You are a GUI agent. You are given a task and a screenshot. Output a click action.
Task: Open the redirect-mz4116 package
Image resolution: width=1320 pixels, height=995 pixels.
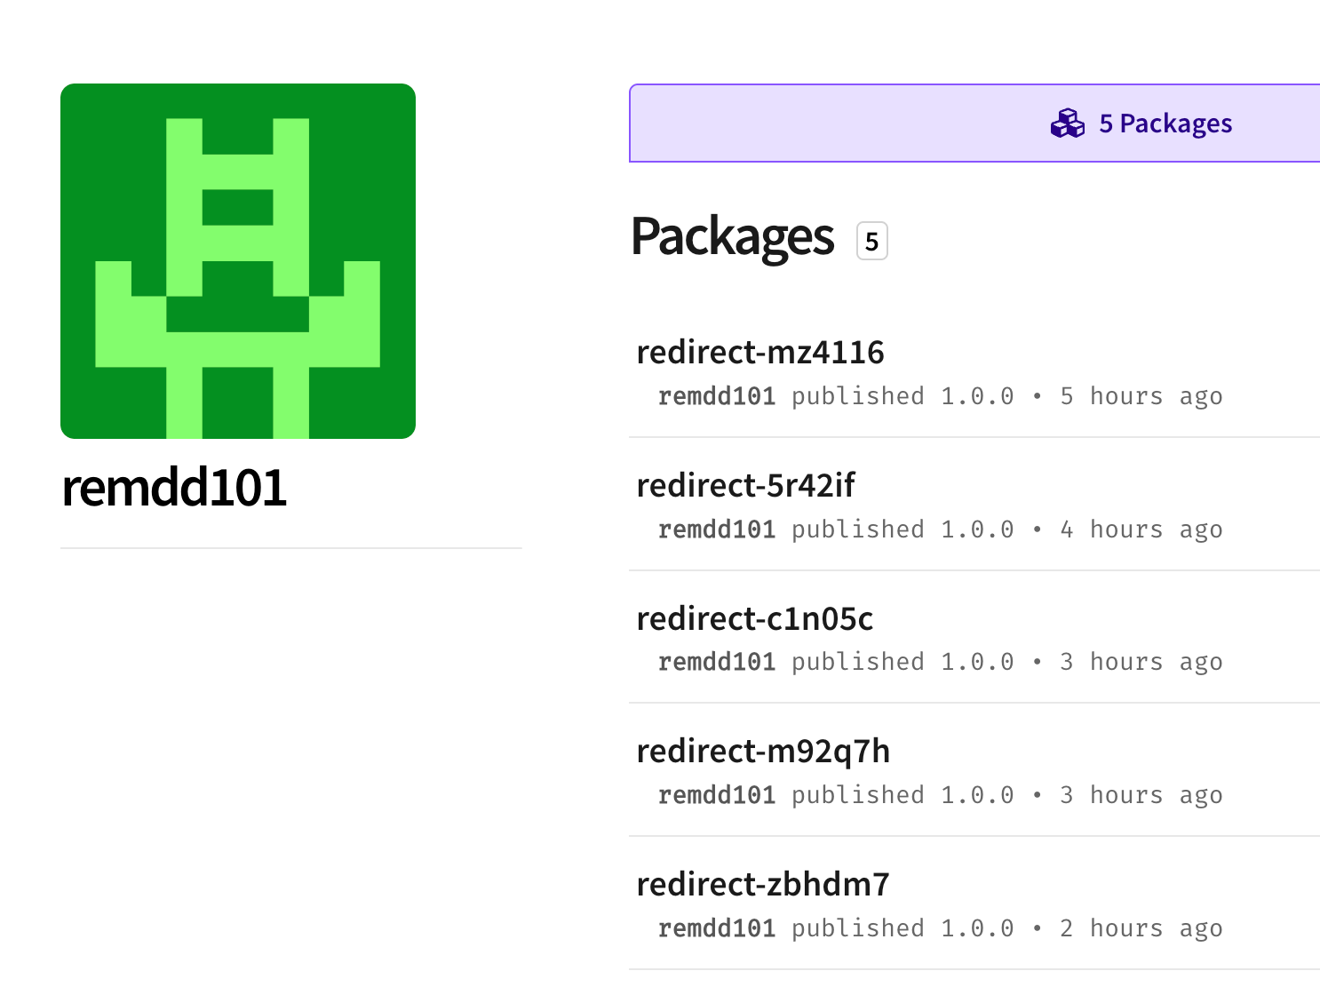click(760, 353)
